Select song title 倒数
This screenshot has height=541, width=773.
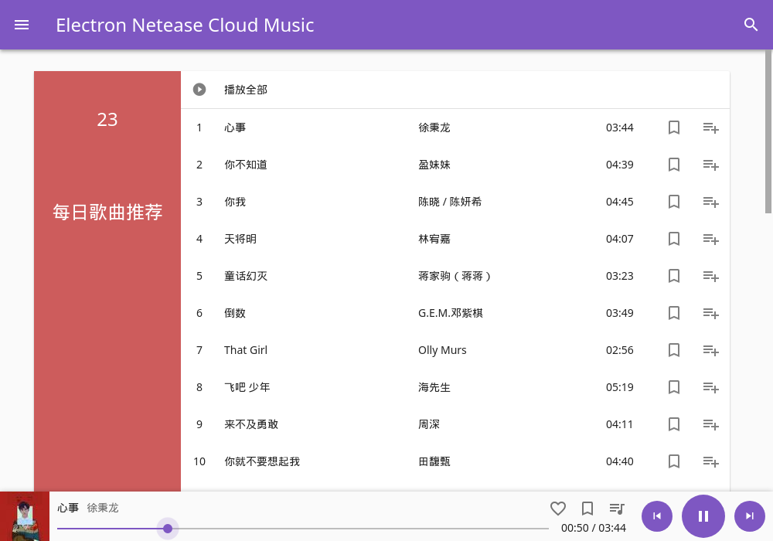point(235,313)
